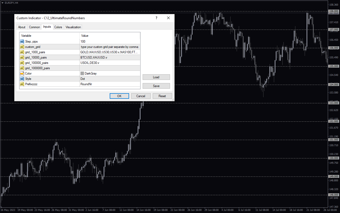Open the Style value Dot

click(x=110, y=79)
